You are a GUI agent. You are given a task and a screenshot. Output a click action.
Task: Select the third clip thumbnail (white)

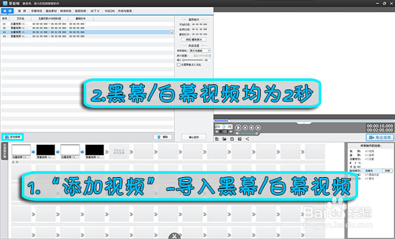[70, 150]
